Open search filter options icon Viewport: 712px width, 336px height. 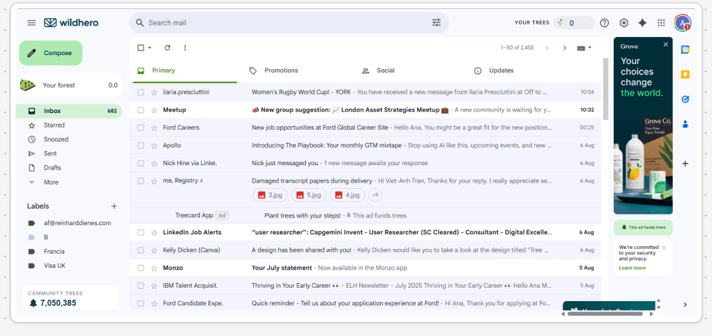pos(437,23)
